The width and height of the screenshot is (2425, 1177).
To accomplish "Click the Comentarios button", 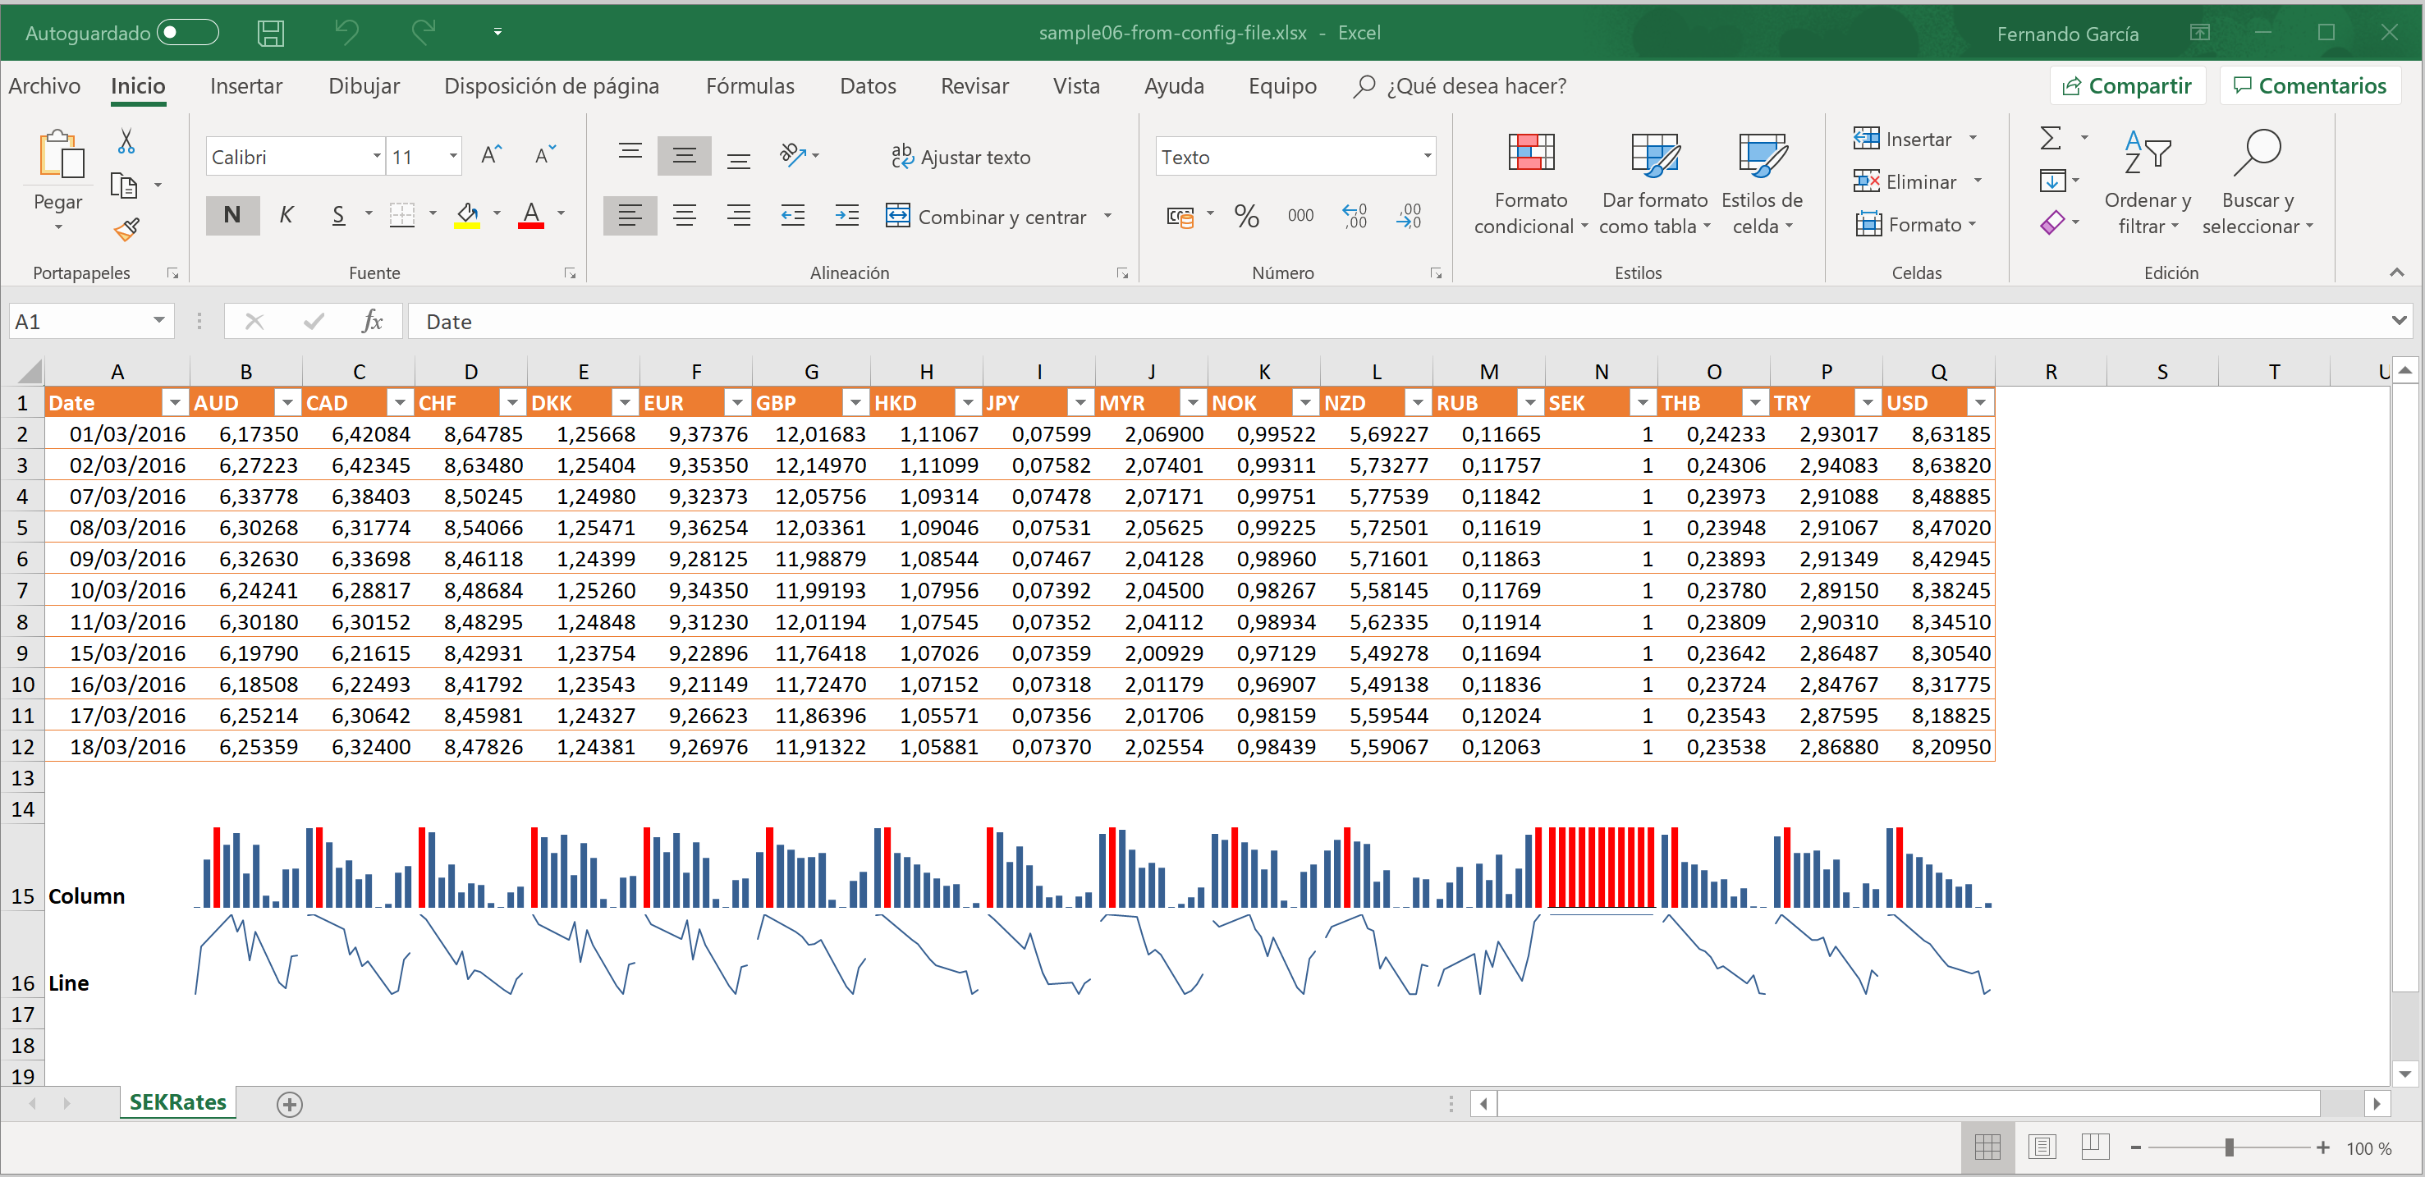I will (x=2310, y=85).
